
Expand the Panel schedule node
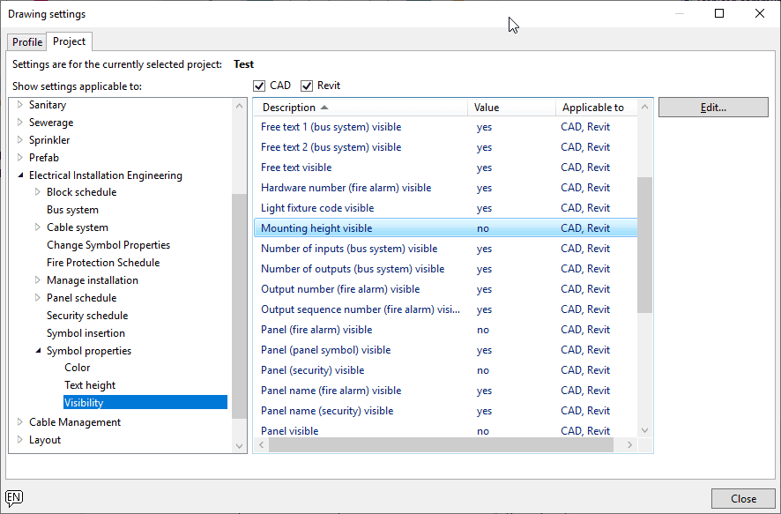[x=38, y=298]
